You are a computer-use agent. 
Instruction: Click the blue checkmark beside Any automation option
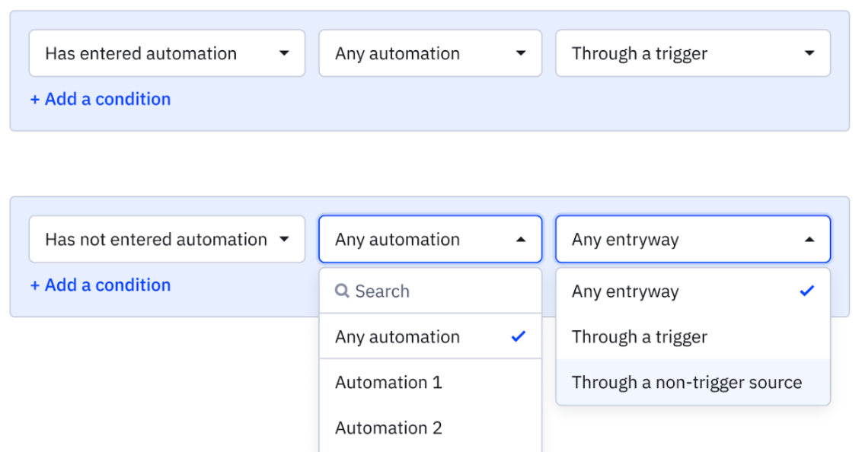[518, 336]
